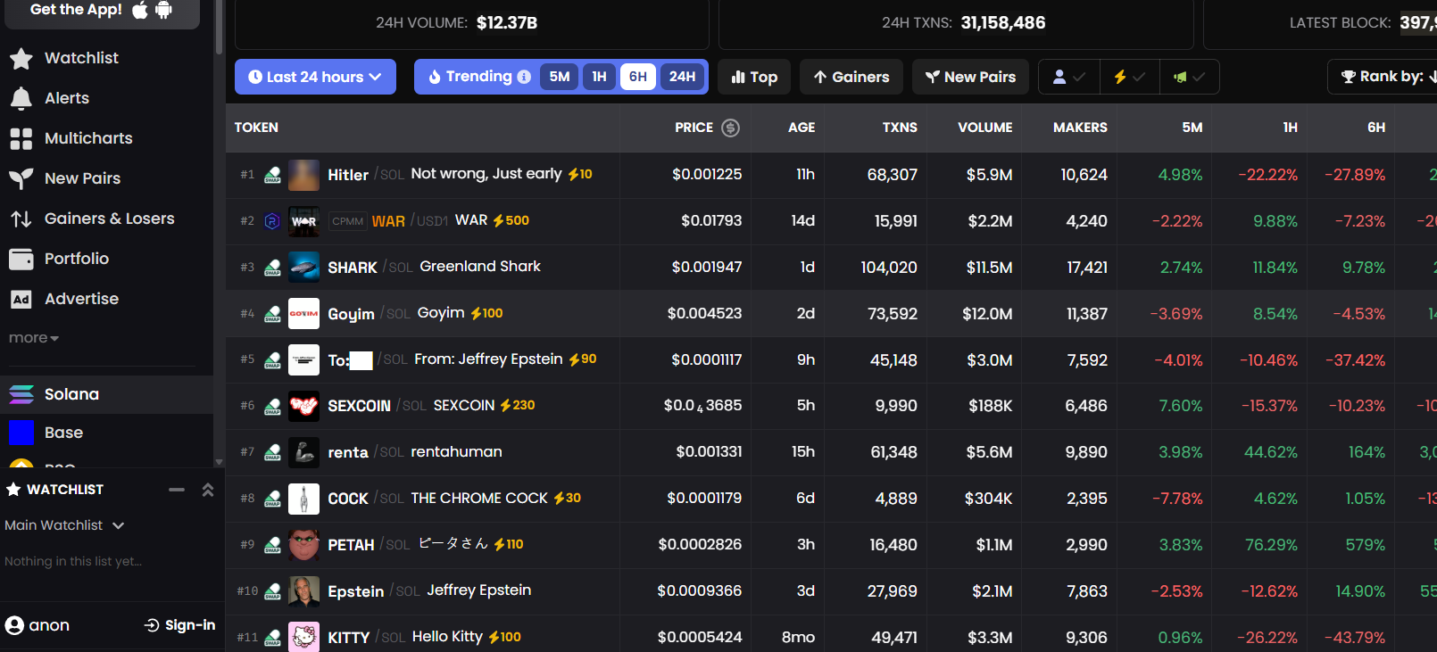Select 6H trending timeframe

pyautogui.click(x=638, y=77)
